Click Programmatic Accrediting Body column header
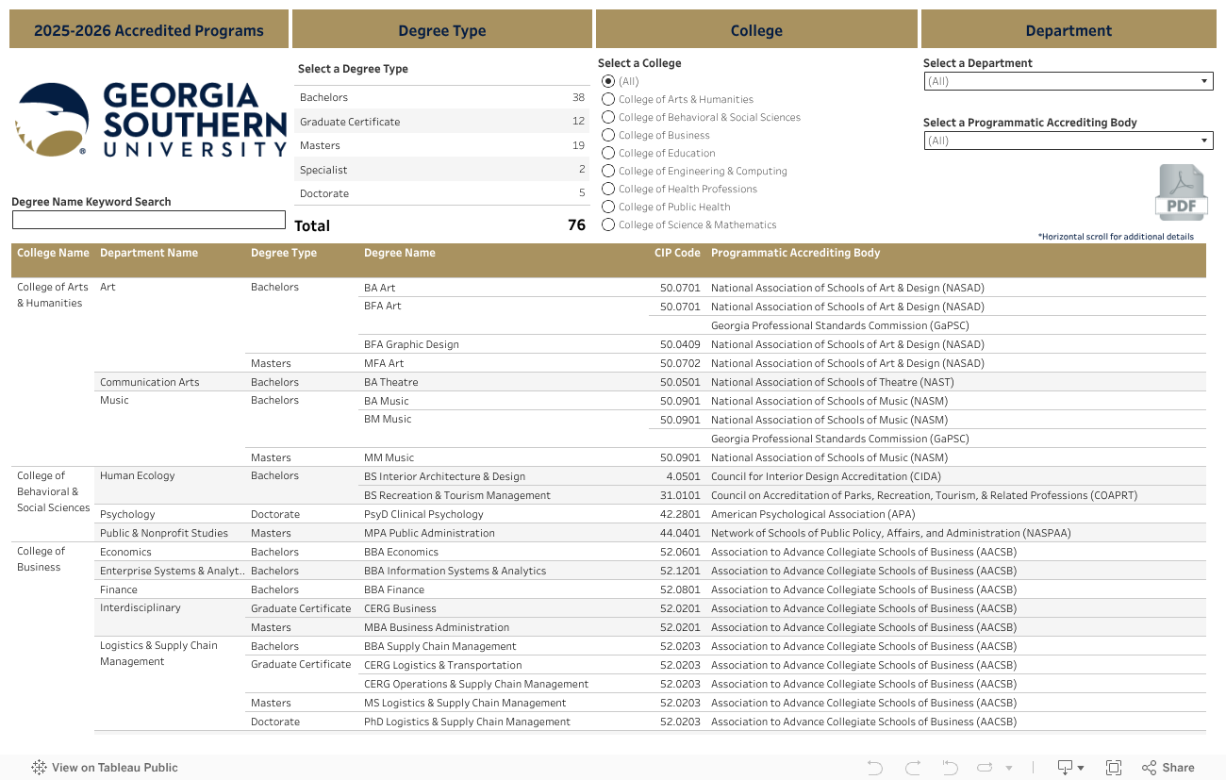 pyautogui.click(x=795, y=253)
